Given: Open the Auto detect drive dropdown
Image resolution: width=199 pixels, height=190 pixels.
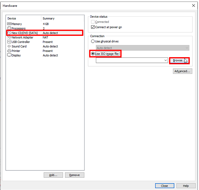Looking at the screenshot, I should pos(143,48).
